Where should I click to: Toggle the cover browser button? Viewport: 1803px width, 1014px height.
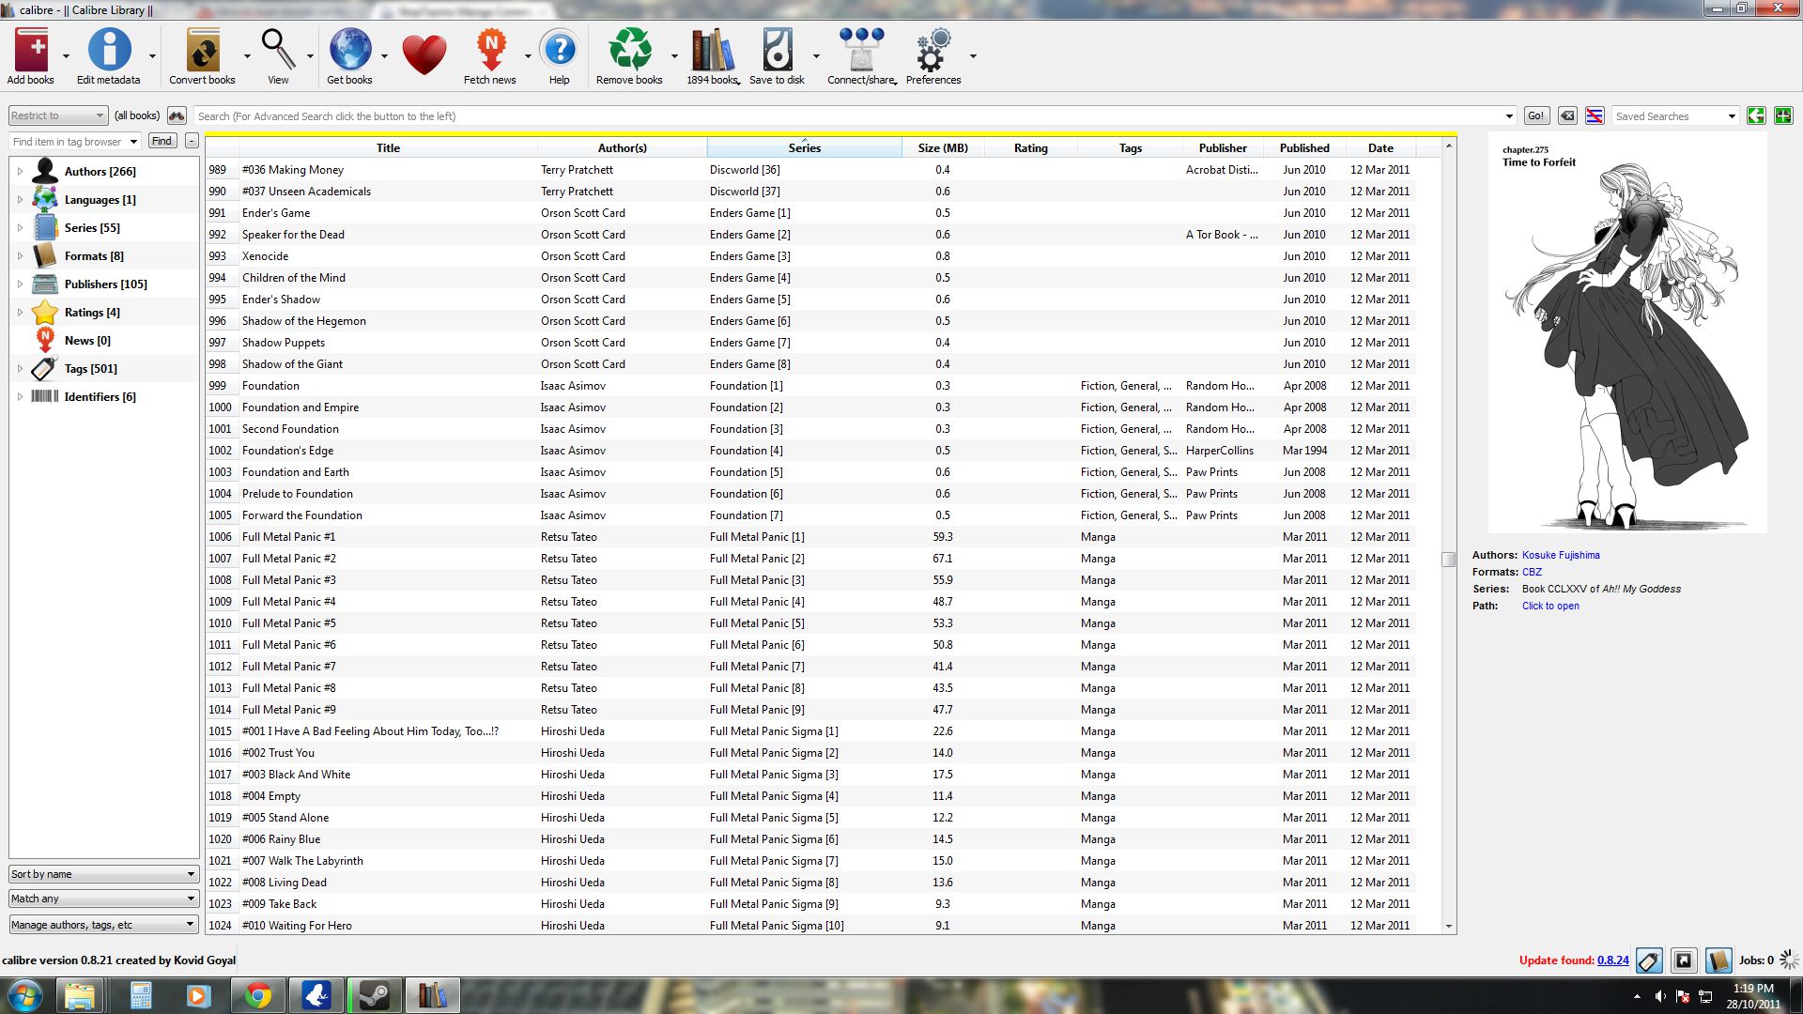(1684, 960)
